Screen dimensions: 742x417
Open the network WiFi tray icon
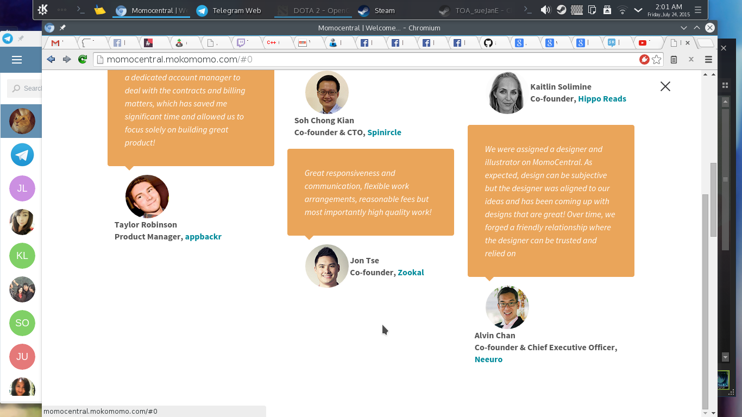[x=623, y=10]
